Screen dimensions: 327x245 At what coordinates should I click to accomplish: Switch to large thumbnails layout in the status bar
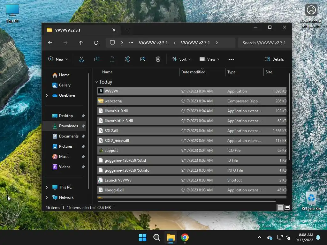pyautogui.click(x=287, y=207)
